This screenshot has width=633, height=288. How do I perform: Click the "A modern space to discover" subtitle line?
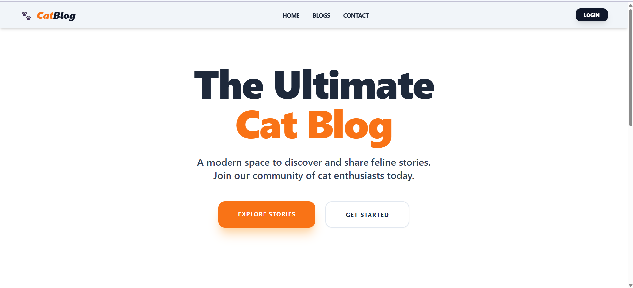point(314,162)
